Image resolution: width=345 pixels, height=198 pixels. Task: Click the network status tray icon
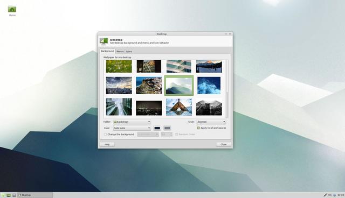coord(325,195)
